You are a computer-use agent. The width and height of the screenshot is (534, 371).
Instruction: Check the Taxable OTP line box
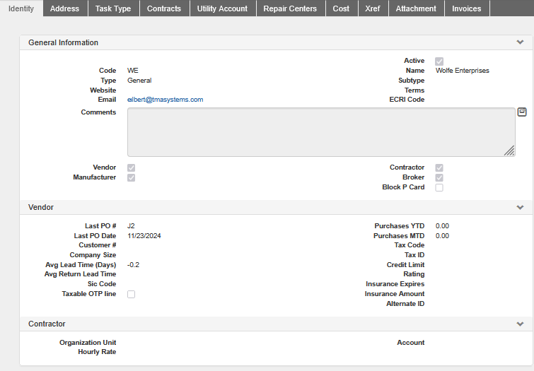[x=131, y=295]
